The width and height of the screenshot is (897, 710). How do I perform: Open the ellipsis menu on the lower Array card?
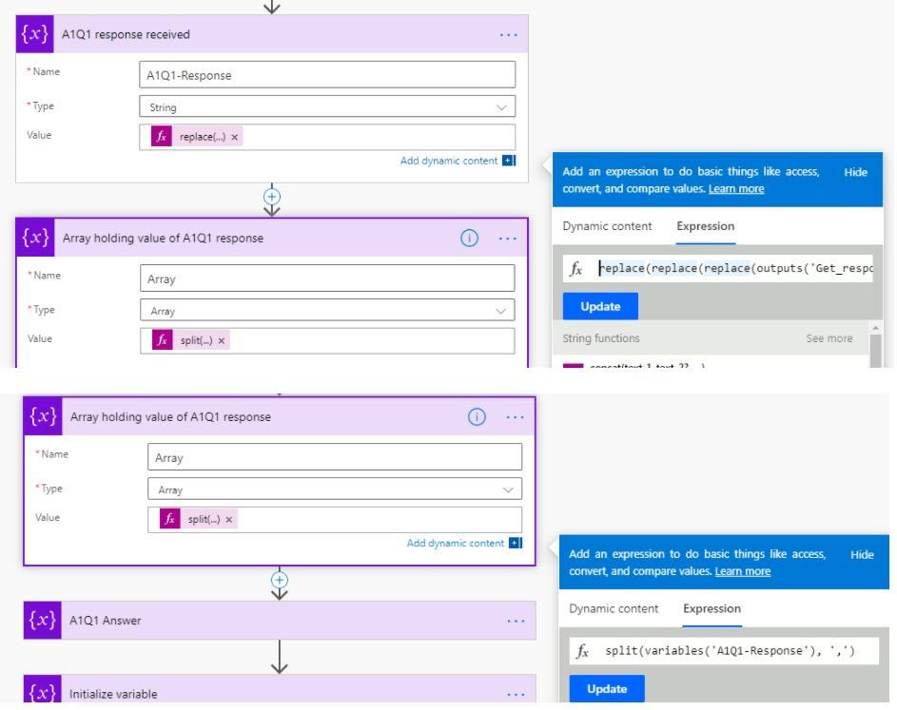(x=515, y=417)
